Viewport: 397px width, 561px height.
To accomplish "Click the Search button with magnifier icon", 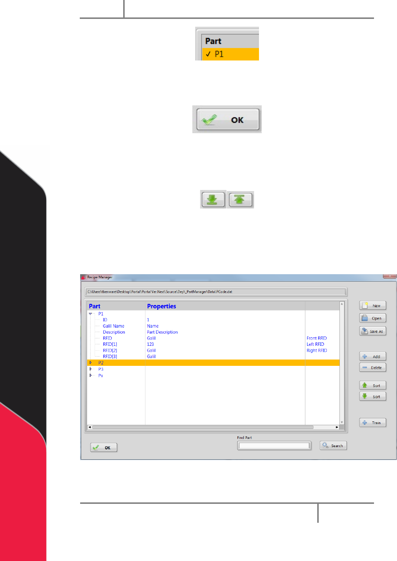I will pyautogui.click(x=333, y=446).
